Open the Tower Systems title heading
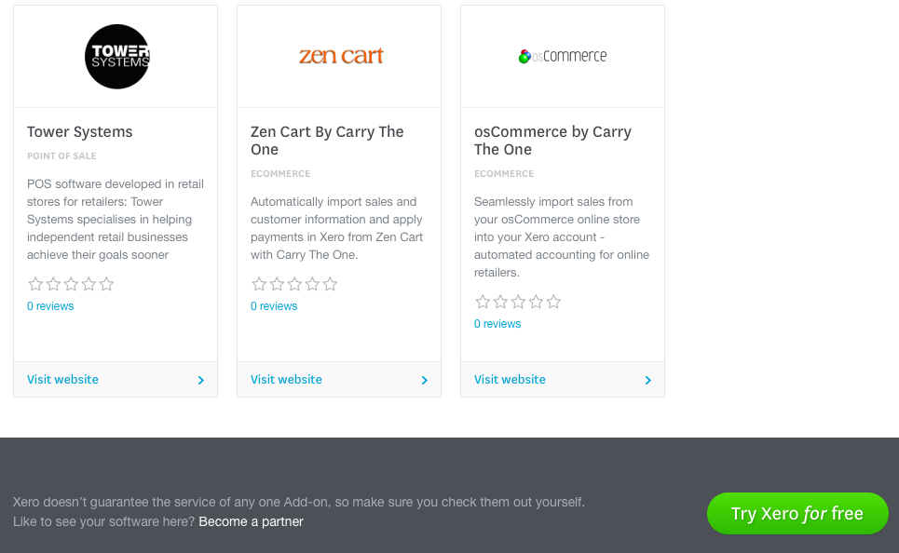Screen dimensions: 899x553 [80, 132]
